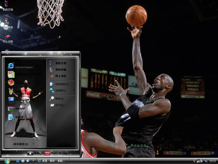The image size is (218, 164).
Task: Expand the Quick Launch overflow chevron
Action: pos(33,161)
